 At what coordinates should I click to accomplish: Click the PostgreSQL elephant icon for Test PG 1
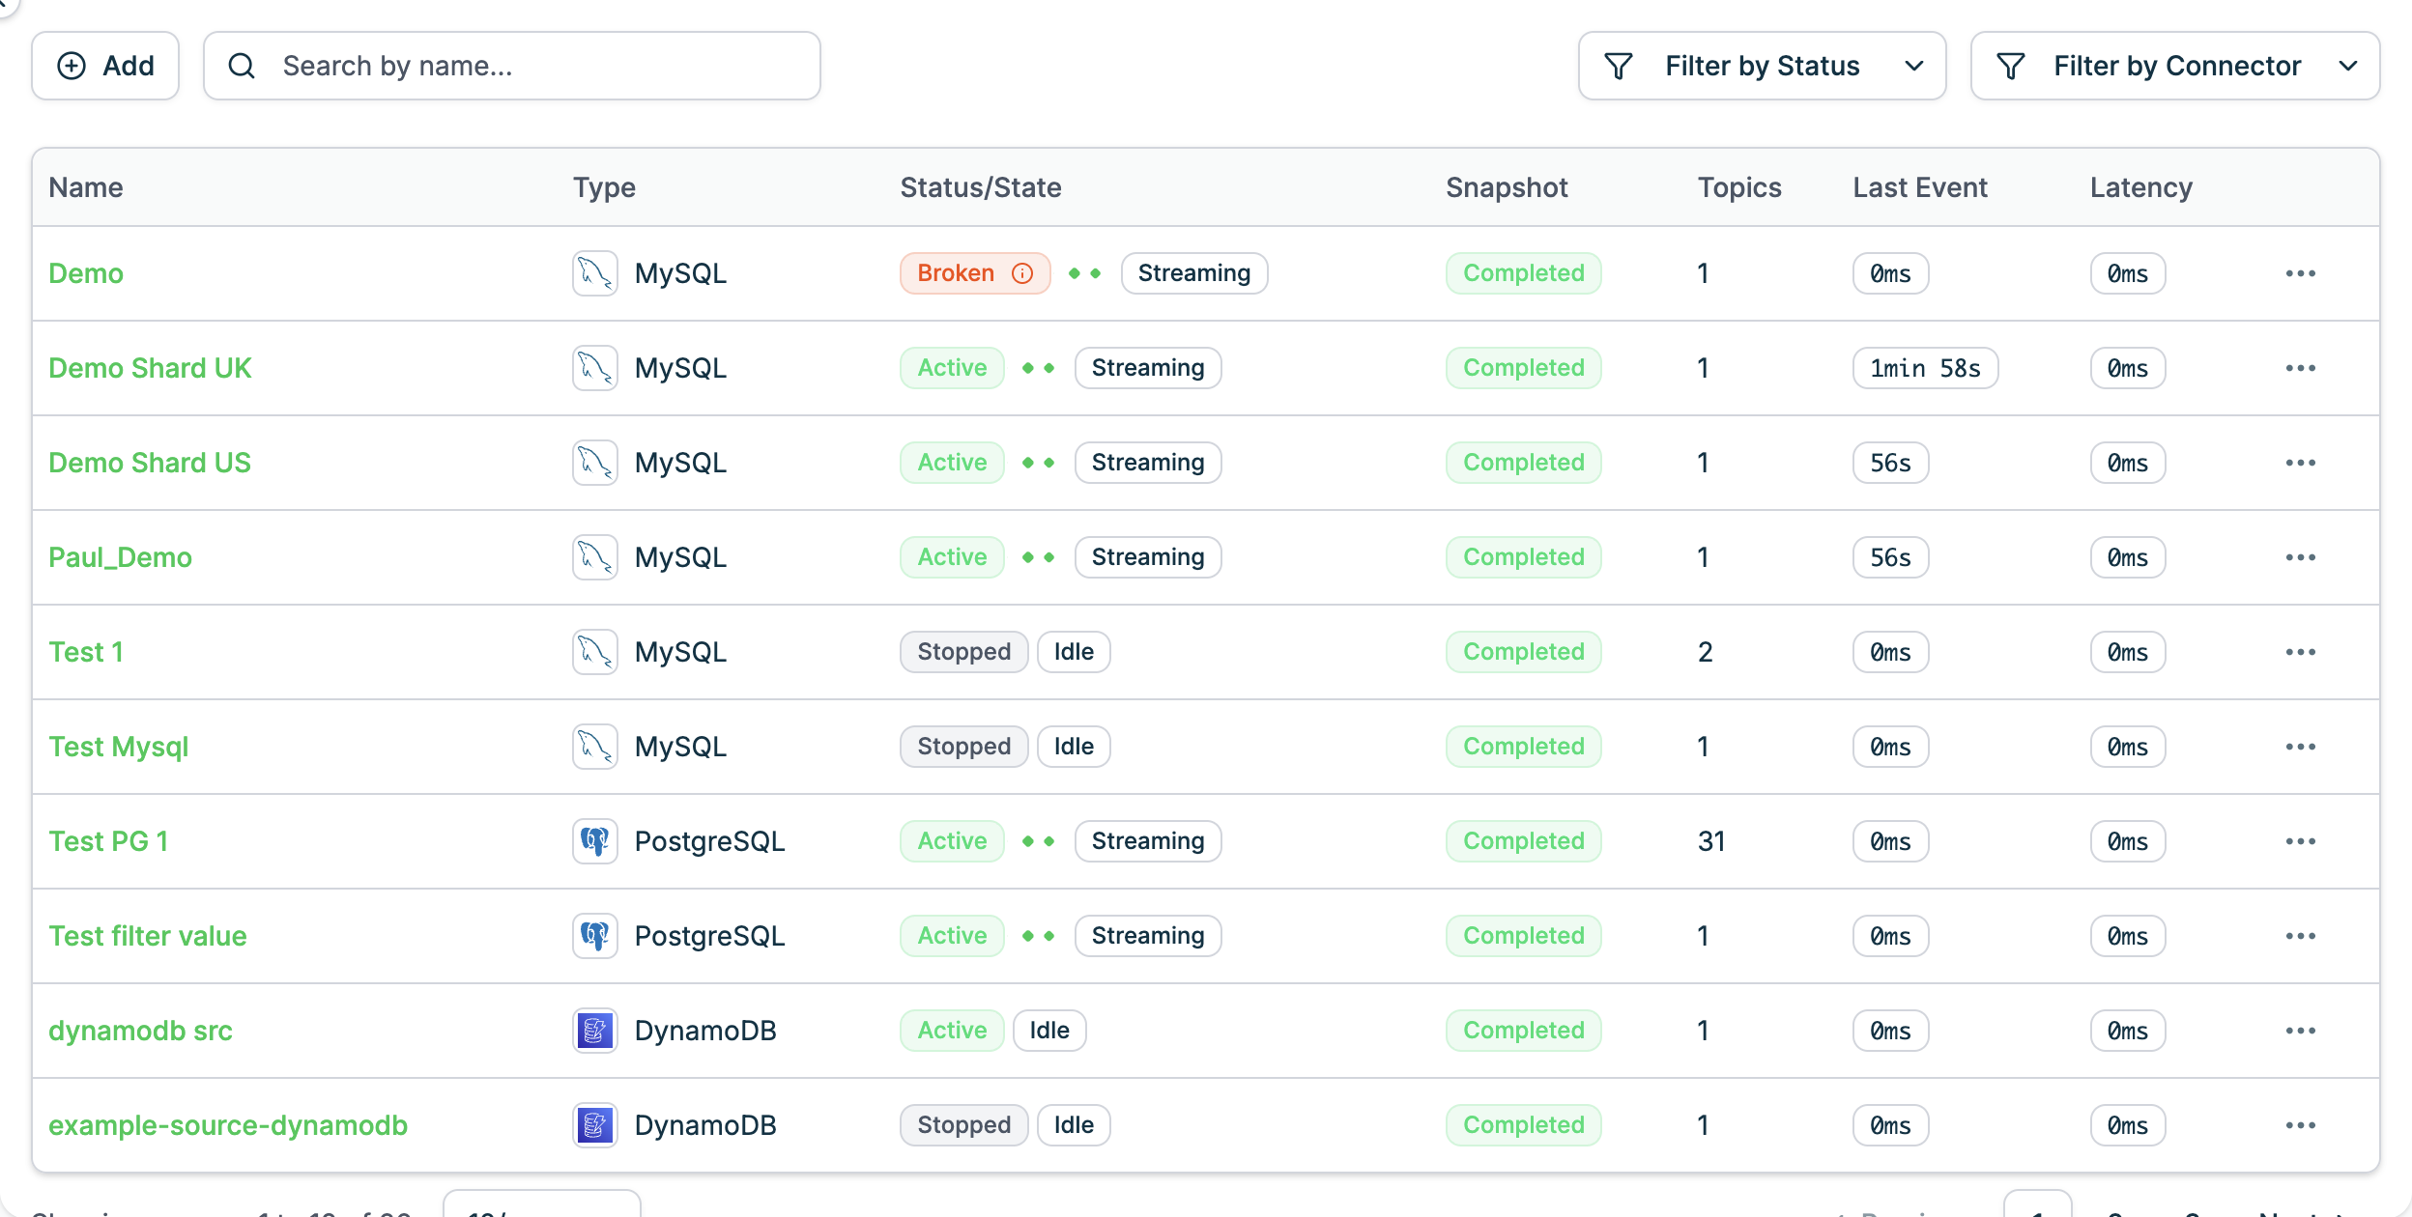(x=594, y=841)
